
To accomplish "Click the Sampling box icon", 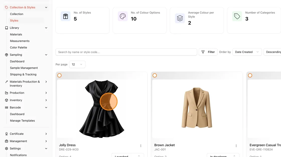I will (x=7, y=55).
